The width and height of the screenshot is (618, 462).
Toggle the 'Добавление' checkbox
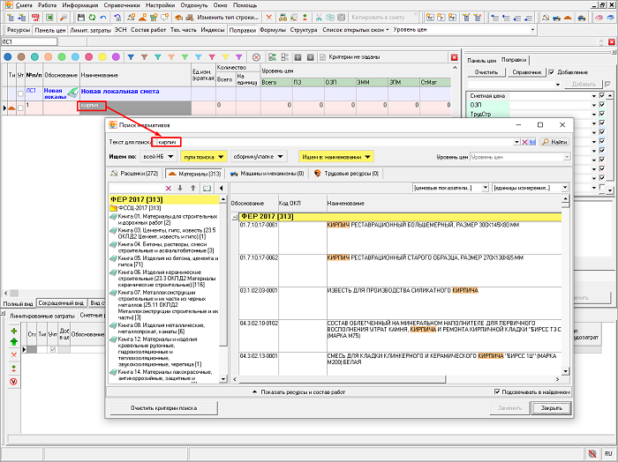pyautogui.click(x=552, y=72)
